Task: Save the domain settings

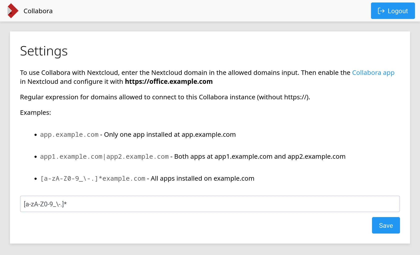Action: [386, 225]
